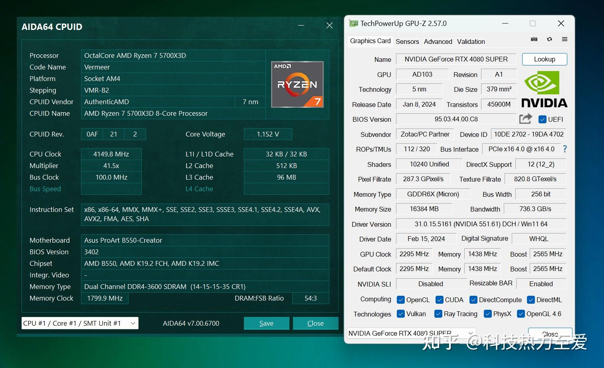Click the Driver Version field
Image resolution: width=604 pixels, height=368 pixels.
click(481, 224)
